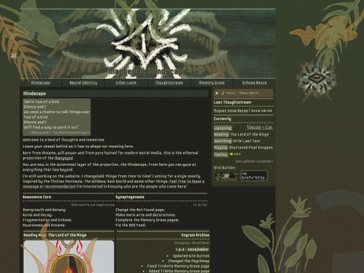This screenshot has width=364, height=273.
Task: Click 'Make more arts and decorations;' item
Action: pyautogui.click(x=146, y=215)
